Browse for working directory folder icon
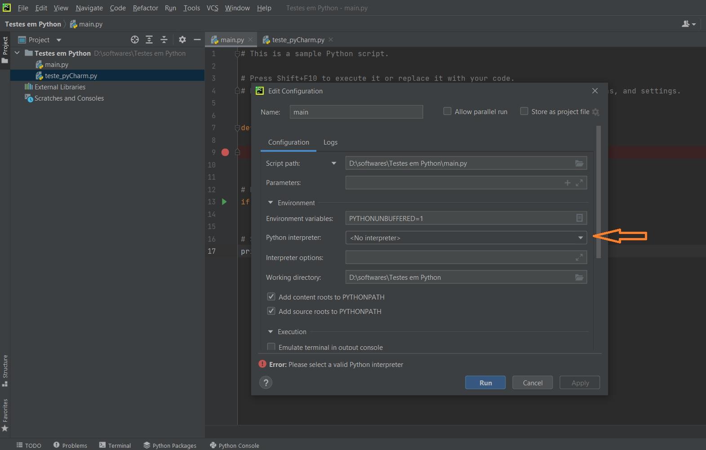 click(579, 278)
